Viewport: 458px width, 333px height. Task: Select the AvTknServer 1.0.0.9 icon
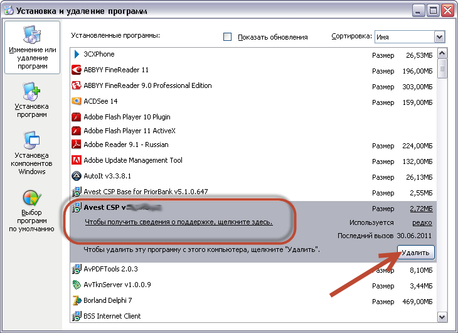click(77, 285)
